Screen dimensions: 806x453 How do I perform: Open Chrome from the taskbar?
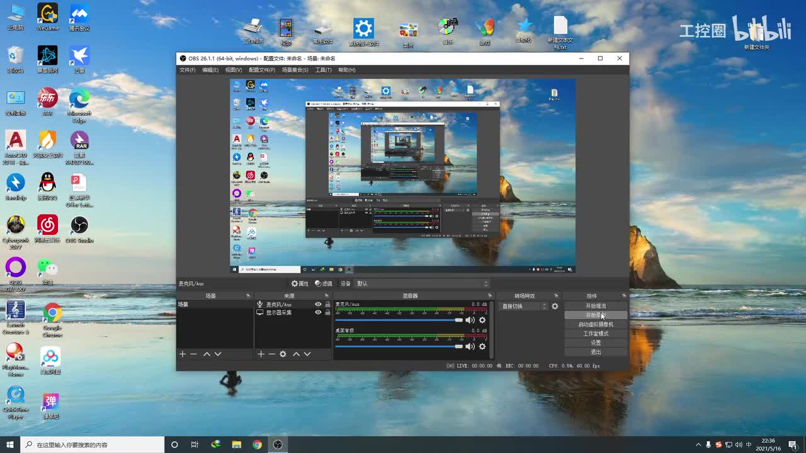click(257, 445)
